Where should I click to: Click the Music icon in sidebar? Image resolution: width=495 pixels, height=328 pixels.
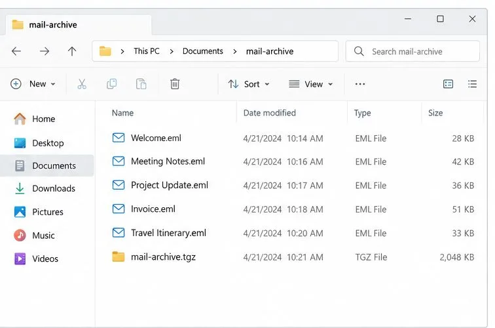20,236
